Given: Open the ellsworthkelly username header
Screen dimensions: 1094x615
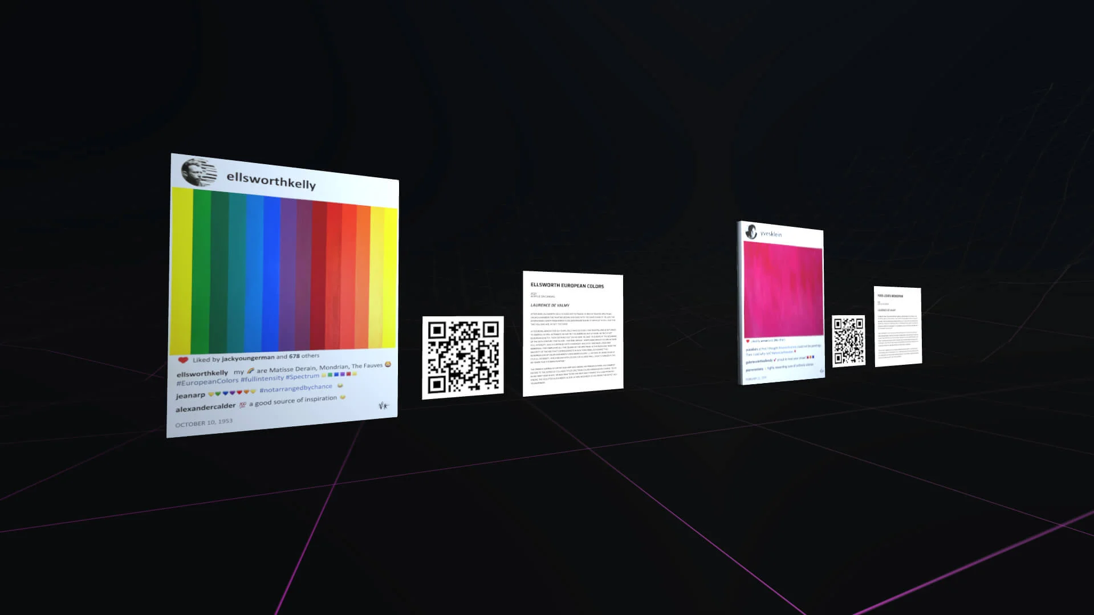Looking at the screenshot, I should pos(271,181).
